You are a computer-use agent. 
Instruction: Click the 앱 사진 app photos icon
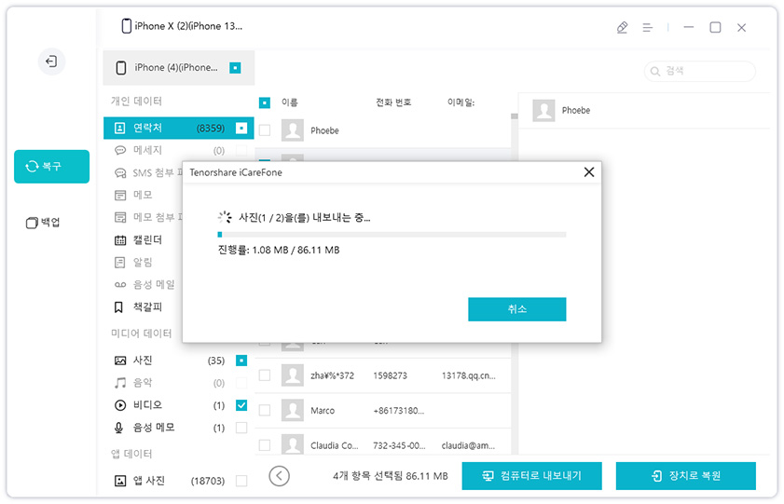[x=120, y=481]
